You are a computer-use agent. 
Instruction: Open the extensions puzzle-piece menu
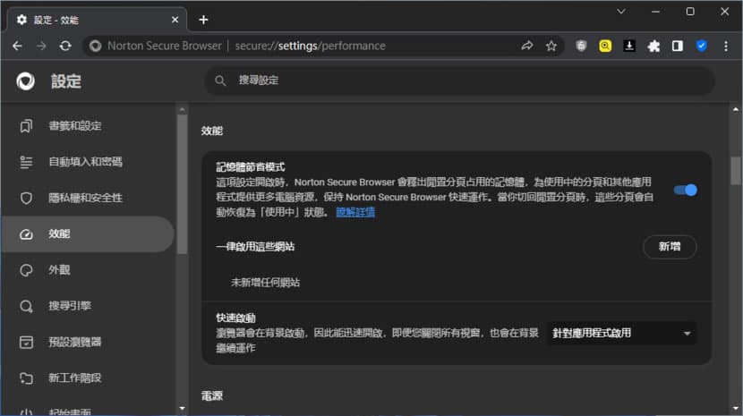coord(653,46)
